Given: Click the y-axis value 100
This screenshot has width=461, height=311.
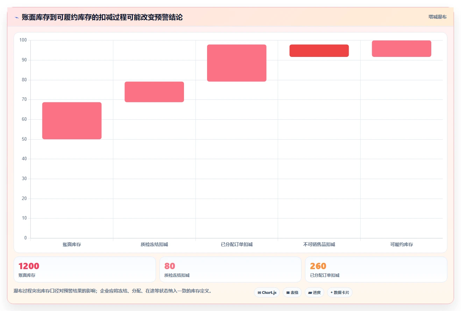Looking at the screenshot, I should coord(23,40).
